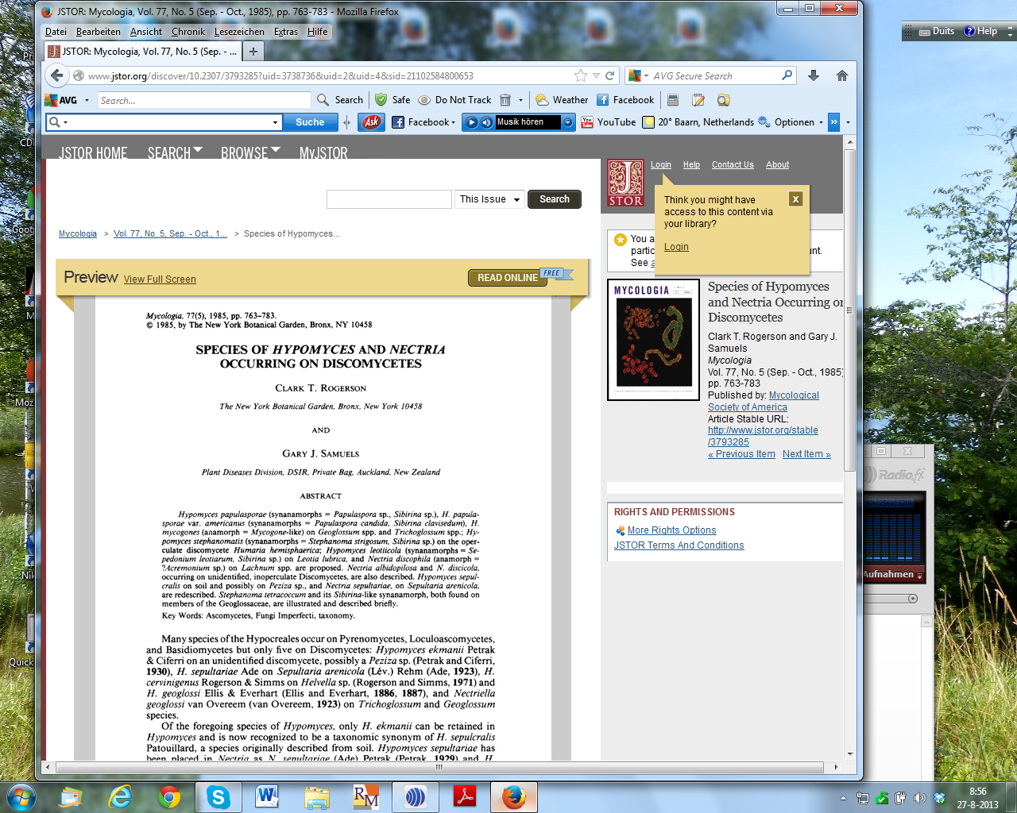The image size is (1017, 813).
Task: Toggle AVG Do Not Track
Action: click(x=454, y=100)
